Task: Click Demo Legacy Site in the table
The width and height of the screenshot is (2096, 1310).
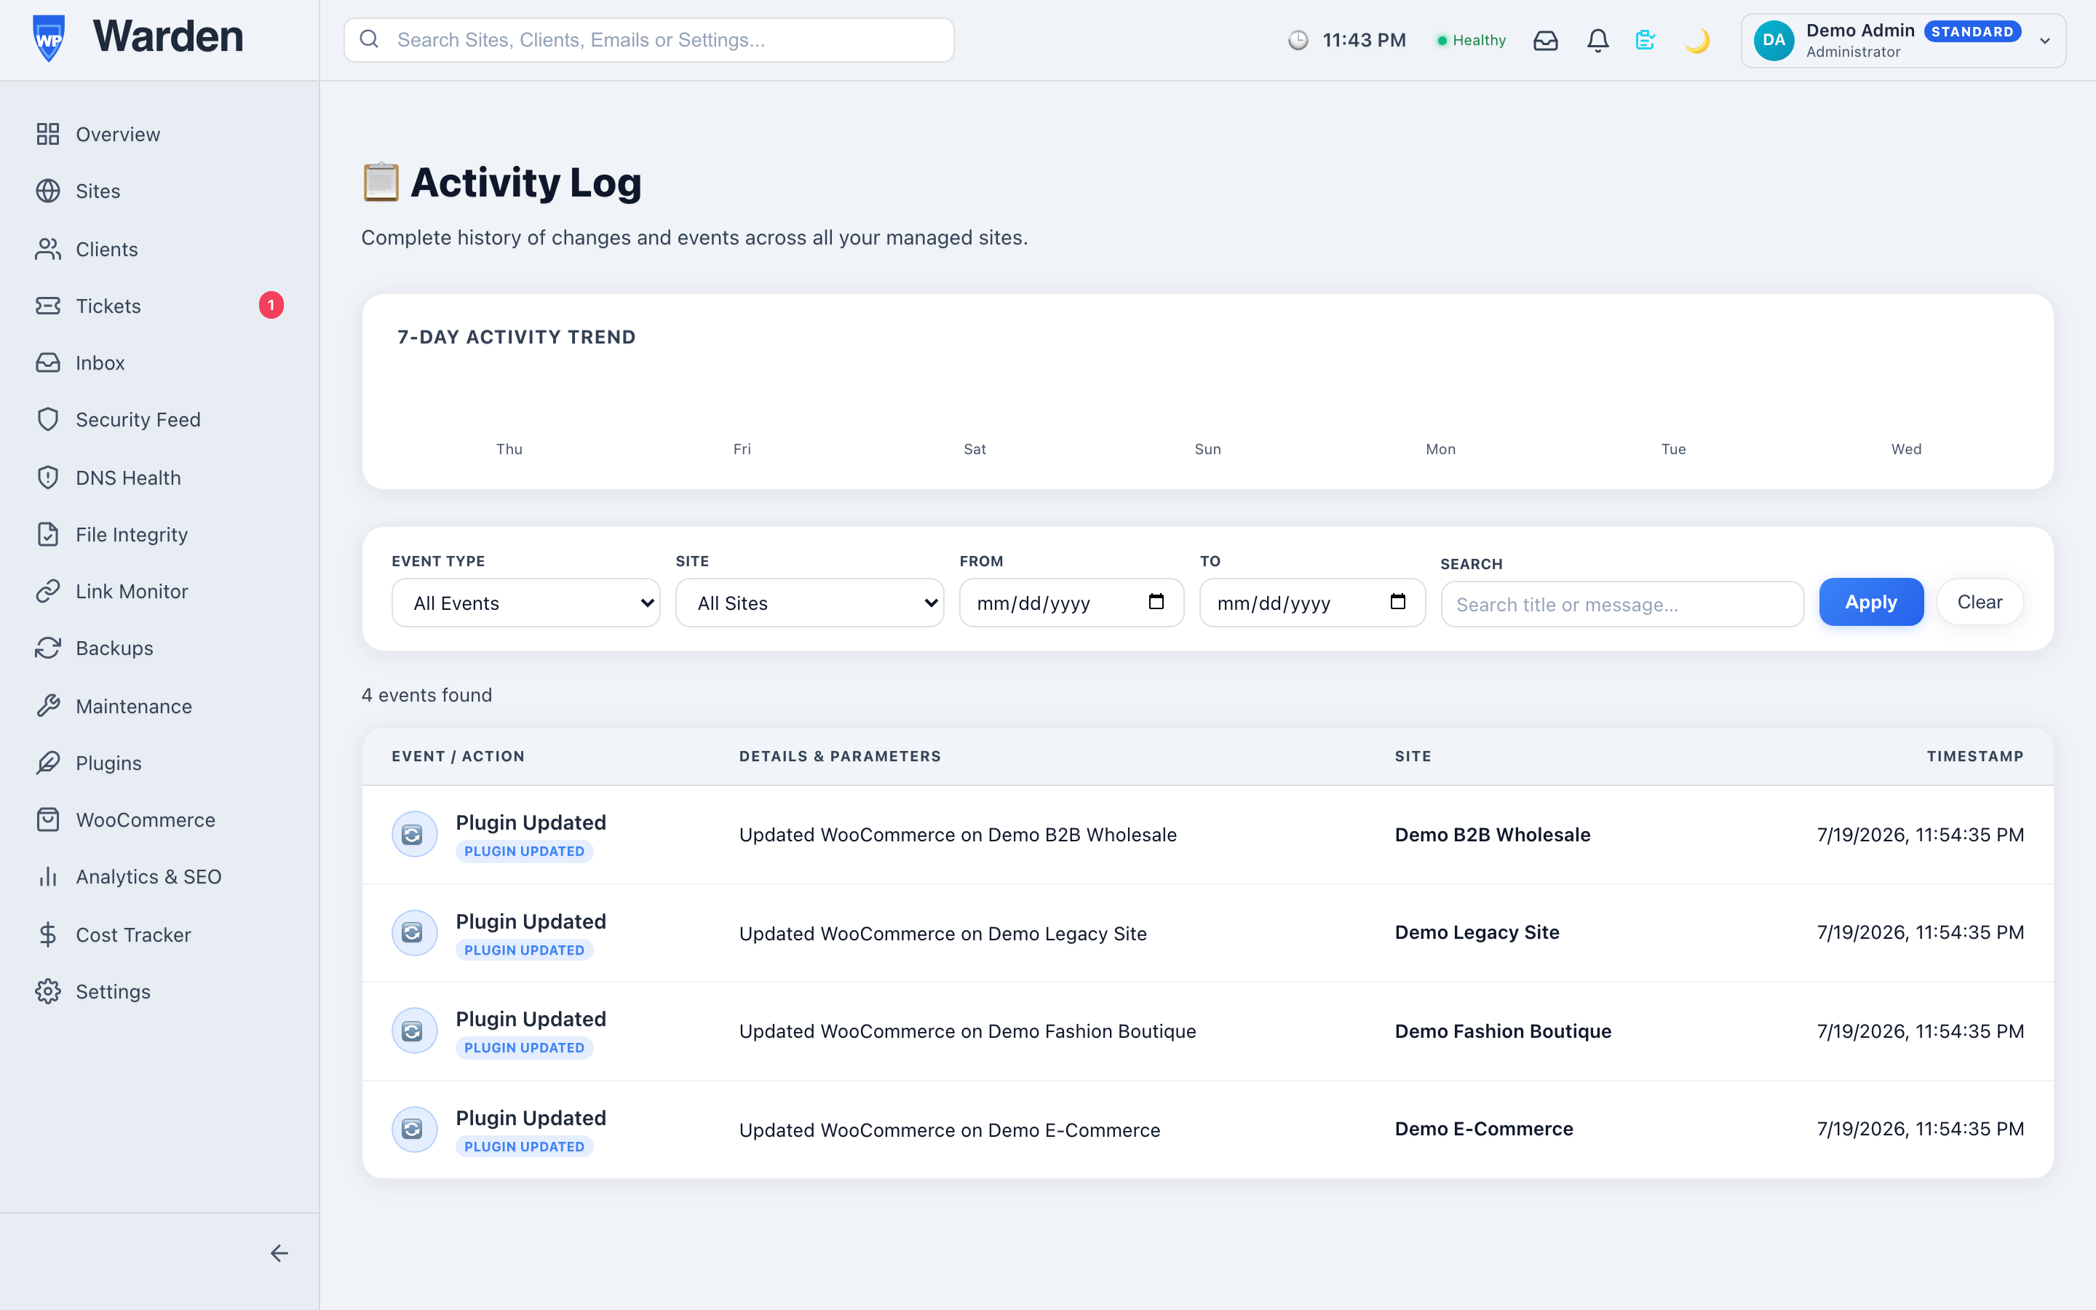Action: click(1477, 932)
